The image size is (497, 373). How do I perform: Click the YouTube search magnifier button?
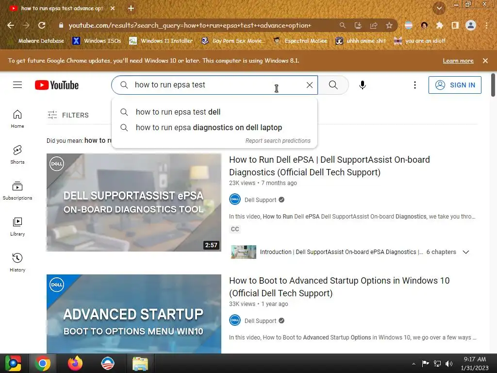[333, 85]
